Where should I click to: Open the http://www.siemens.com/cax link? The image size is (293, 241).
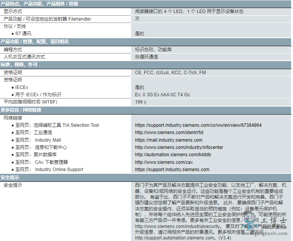tap(164, 162)
